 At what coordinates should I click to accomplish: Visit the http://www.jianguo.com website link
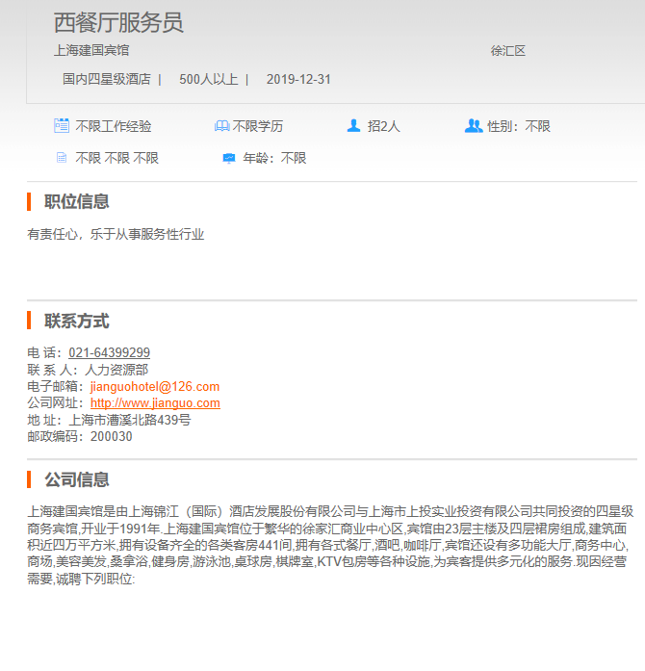tap(155, 403)
